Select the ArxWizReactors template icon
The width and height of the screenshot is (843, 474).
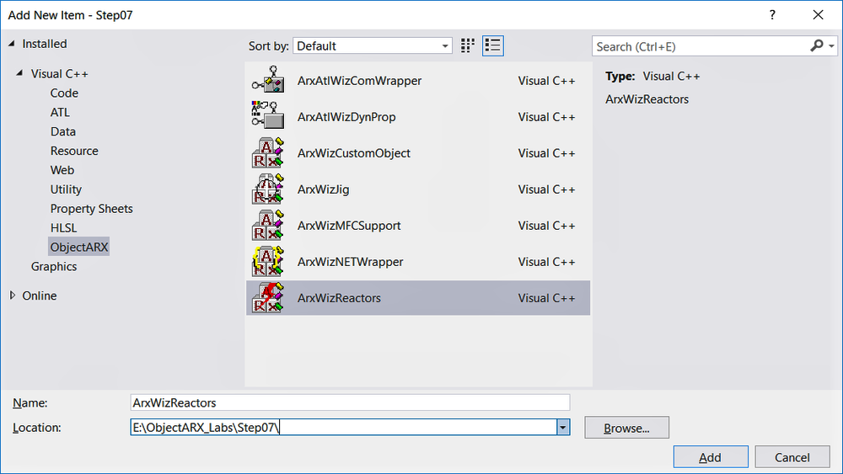268,298
